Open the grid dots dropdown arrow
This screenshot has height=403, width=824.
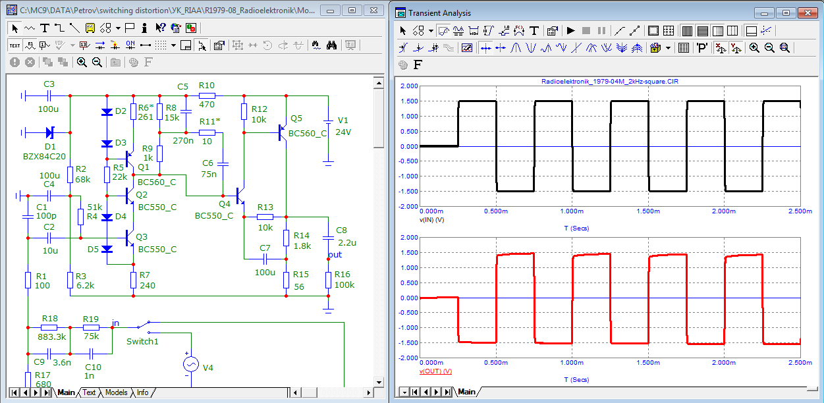(x=173, y=45)
